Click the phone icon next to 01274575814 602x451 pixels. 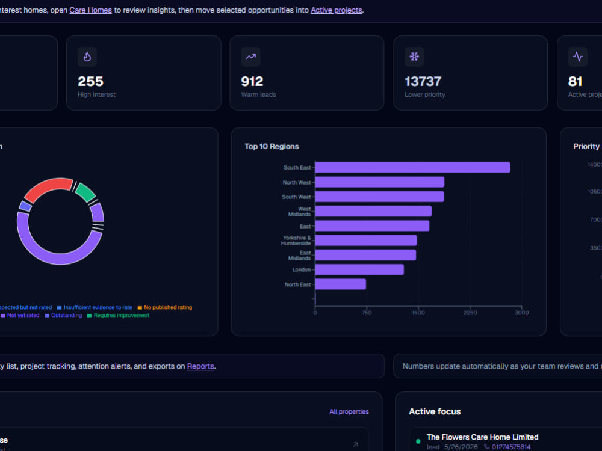click(x=486, y=447)
